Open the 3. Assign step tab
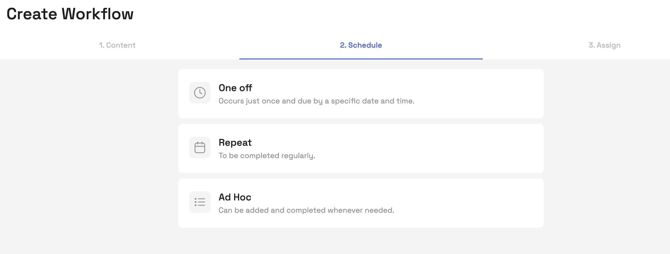The image size is (670, 254). point(604,45)
